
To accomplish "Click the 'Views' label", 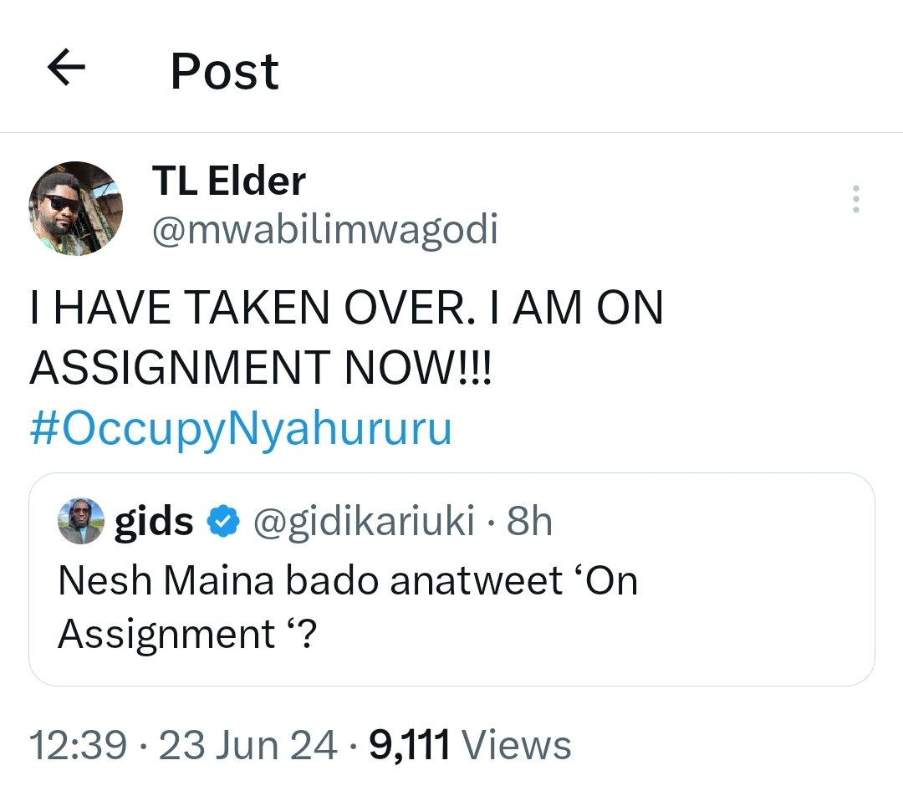I will click(516, 745).
